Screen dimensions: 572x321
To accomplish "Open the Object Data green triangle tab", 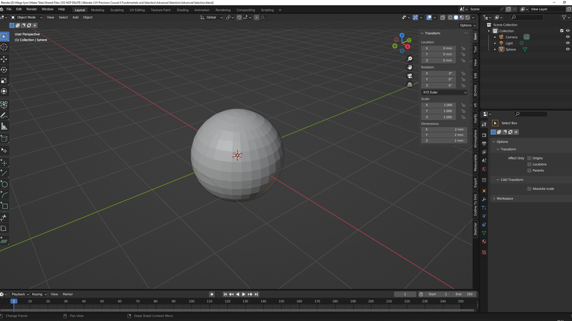I will (484, 233).
